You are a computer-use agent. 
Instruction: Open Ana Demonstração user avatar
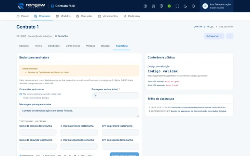pos(205,6)
